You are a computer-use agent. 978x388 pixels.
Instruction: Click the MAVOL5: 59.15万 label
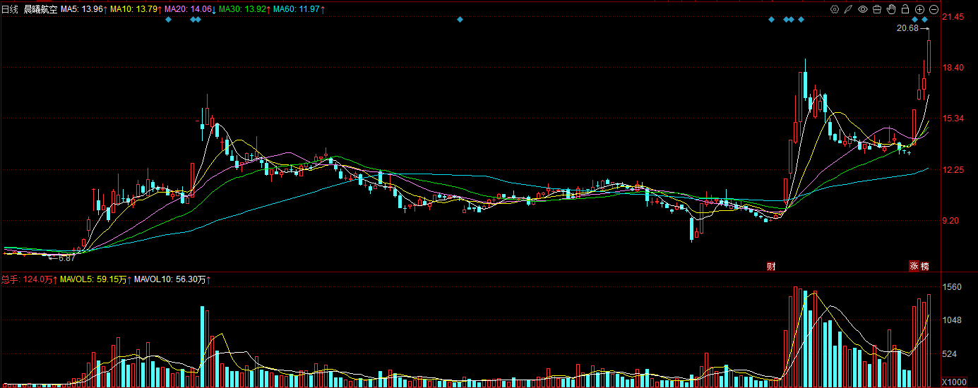[x=97, y=279]
